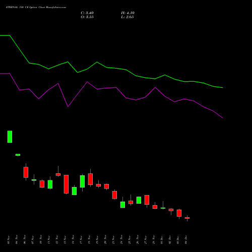Click the "03 Nov" date axis label
252x252 pixels.
(9, 240)
